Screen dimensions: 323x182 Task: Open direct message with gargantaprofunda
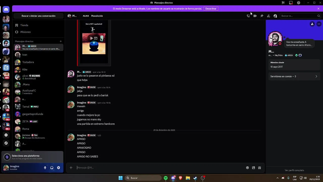39,114
